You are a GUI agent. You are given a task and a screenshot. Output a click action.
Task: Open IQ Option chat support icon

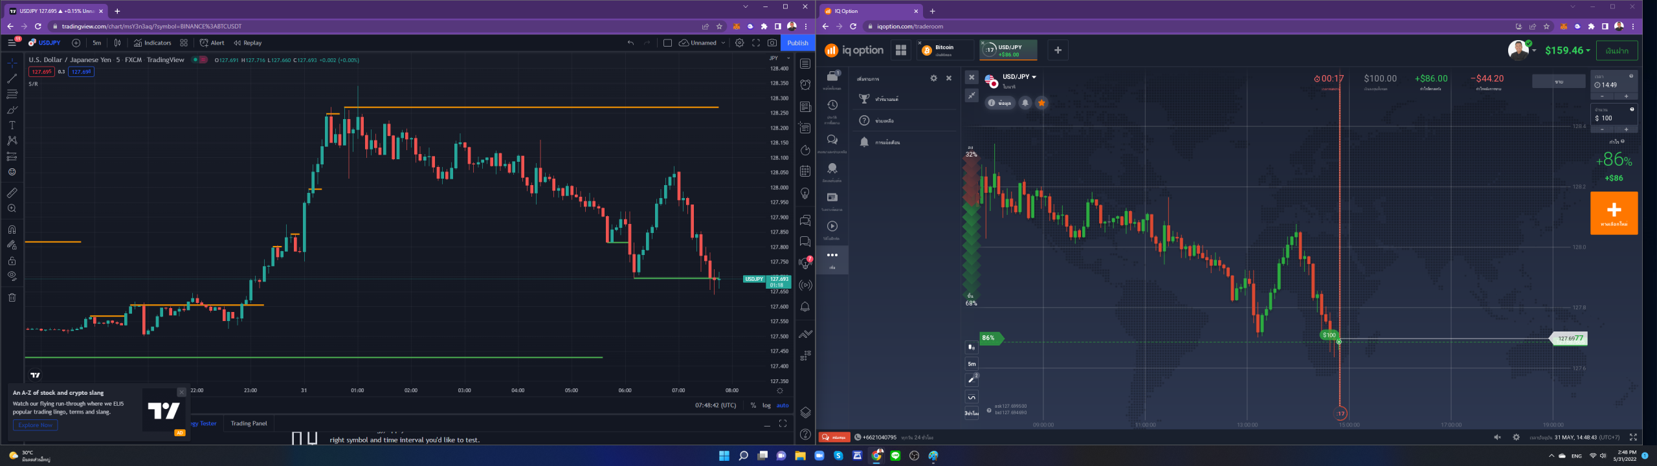(832, 140)
